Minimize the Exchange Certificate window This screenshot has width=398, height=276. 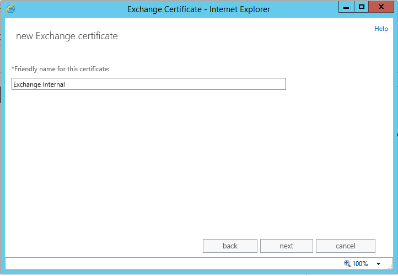tap(346, 8)
